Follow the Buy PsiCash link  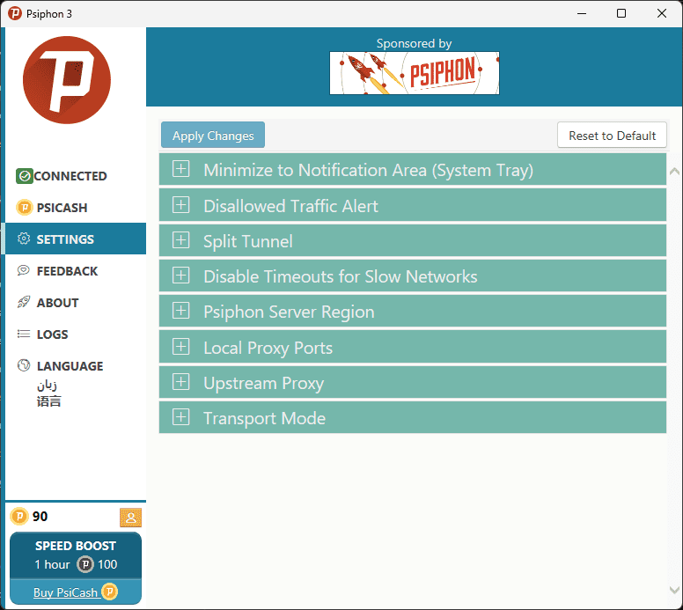pos(66,592)
